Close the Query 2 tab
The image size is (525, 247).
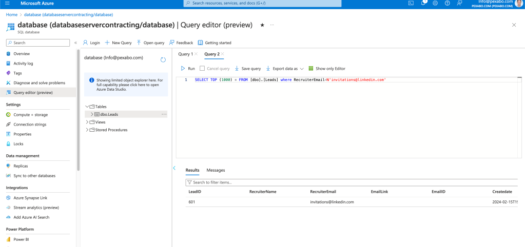pyautogui.click(x=222, y=54)
